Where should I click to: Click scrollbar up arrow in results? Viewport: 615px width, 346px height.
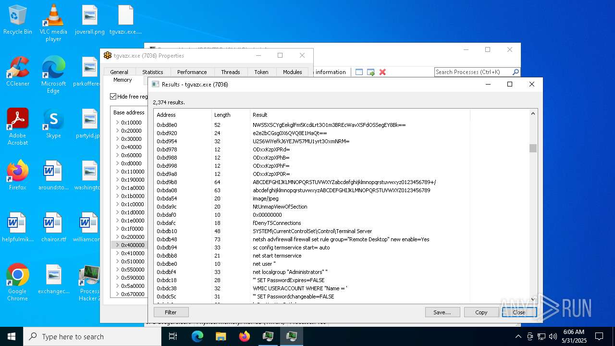coord(533,113)
